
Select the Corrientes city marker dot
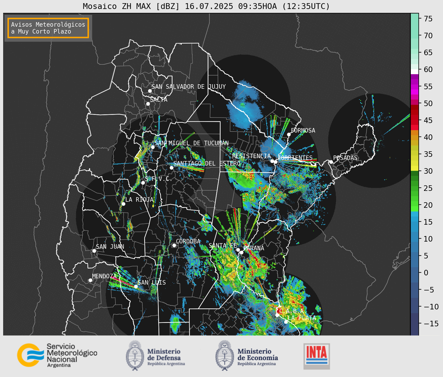pos(276,162)
